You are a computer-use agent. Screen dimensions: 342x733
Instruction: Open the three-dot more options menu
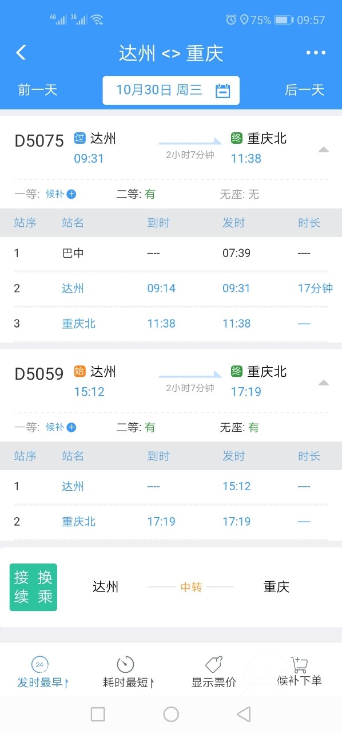(316, 53)
